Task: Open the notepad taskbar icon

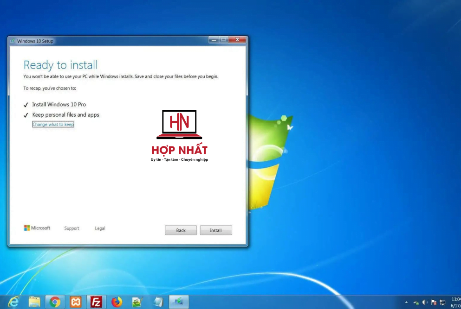Action: 158,302
